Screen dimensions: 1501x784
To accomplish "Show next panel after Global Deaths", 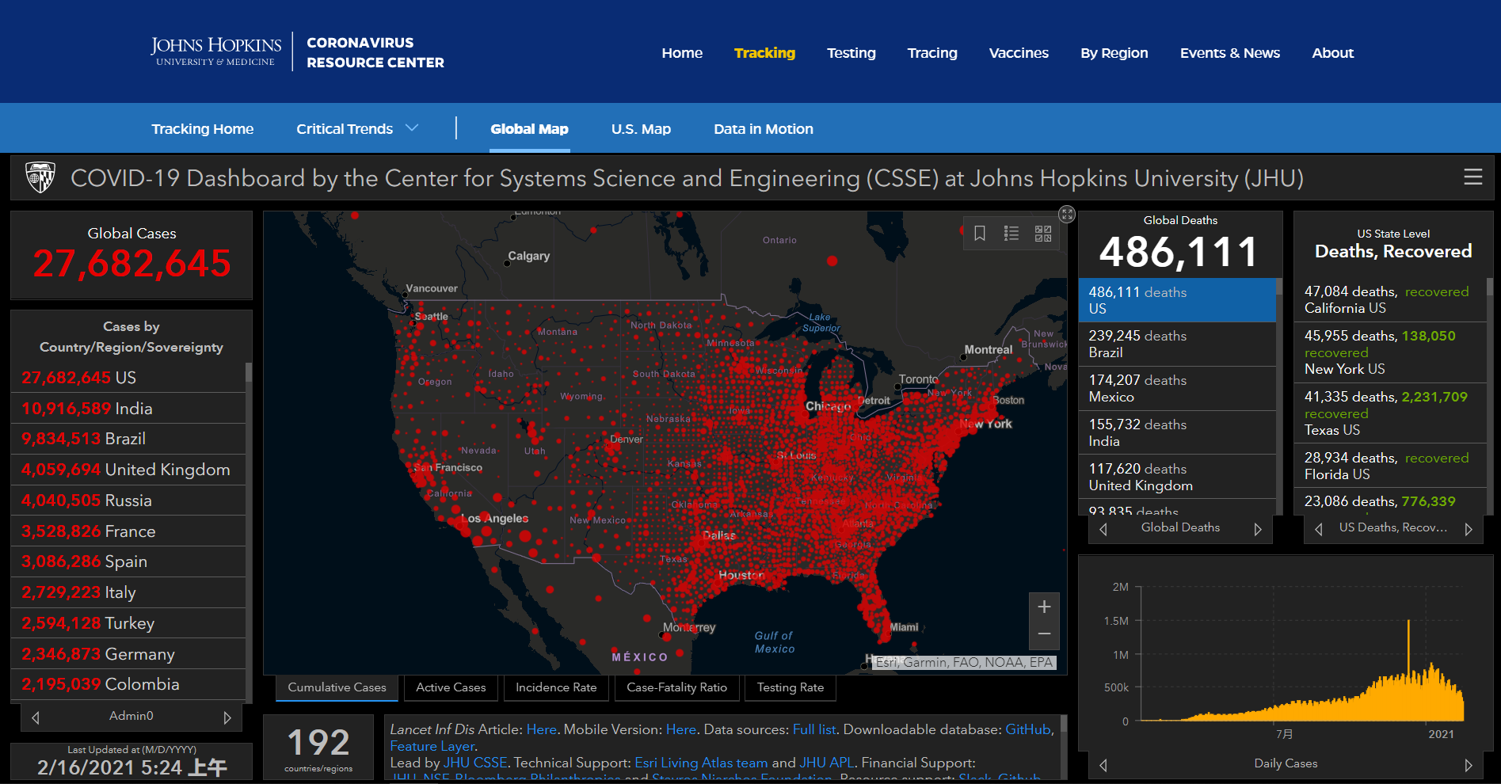I will (1258, 529).
